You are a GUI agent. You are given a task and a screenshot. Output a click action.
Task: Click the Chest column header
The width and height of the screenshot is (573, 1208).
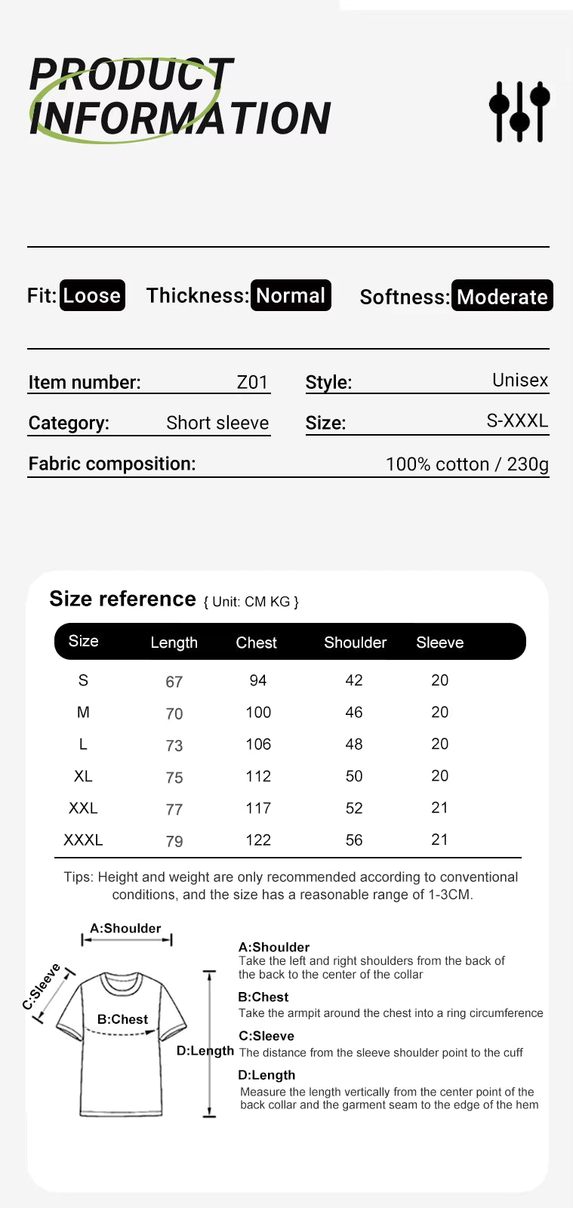click(x=256, y=643)
